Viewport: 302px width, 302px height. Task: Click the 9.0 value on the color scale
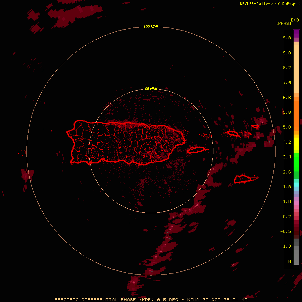pos(287,53)
